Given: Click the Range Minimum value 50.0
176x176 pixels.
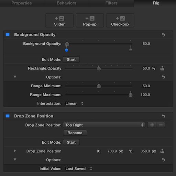Looking at the screenshot, I should pyautogui.click(x=146, y=86).
